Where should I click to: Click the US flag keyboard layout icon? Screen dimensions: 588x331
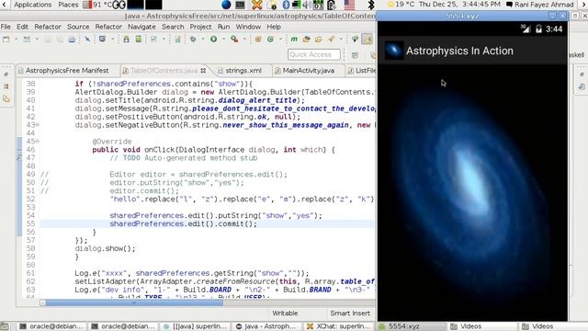coord(349,5)
